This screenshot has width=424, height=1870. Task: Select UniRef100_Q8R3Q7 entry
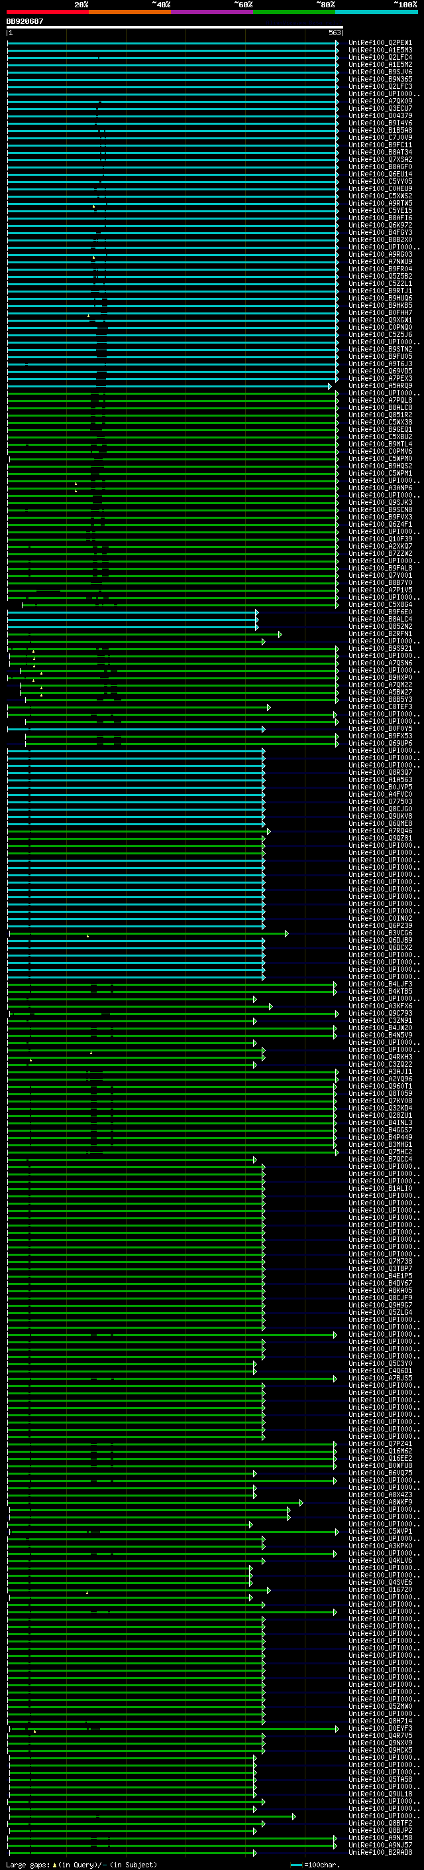point(380,772)
